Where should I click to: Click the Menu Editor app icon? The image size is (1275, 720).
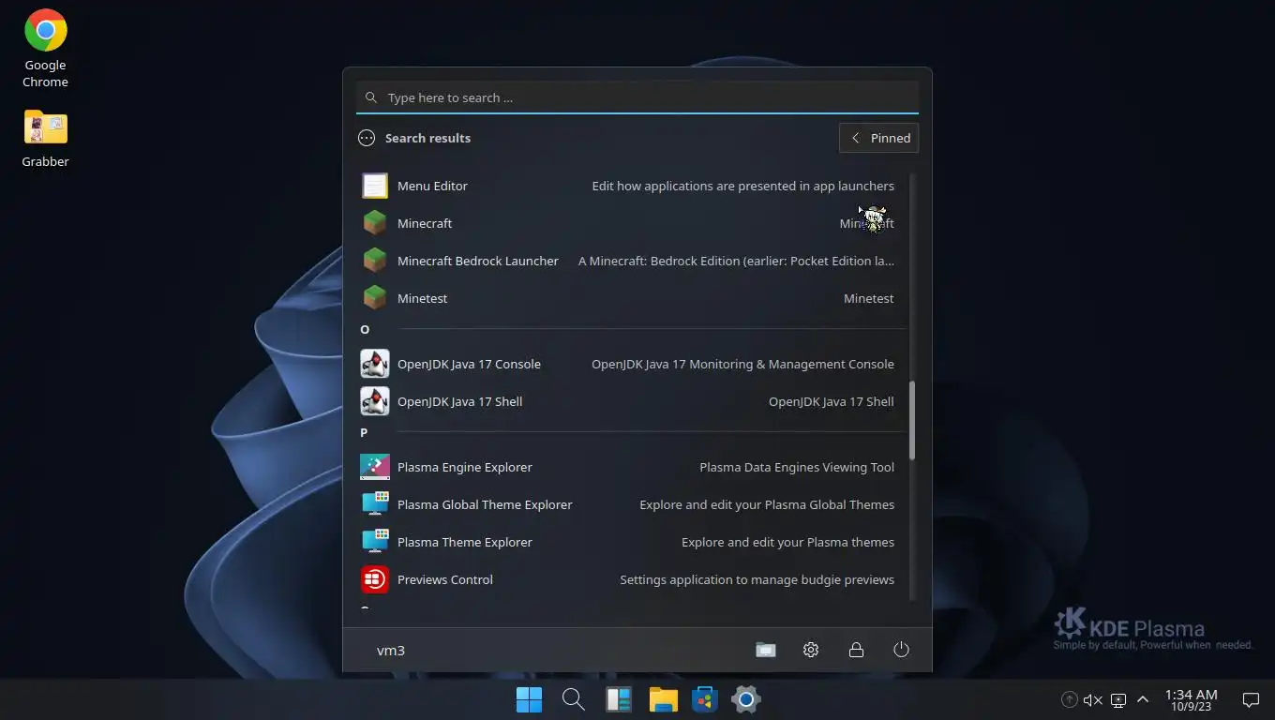coord(375,186)
